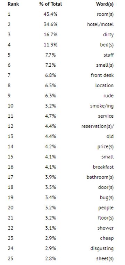Select the smoke/ing entry
The height and width of the screenshot is (265, 125).
[102, 106]
